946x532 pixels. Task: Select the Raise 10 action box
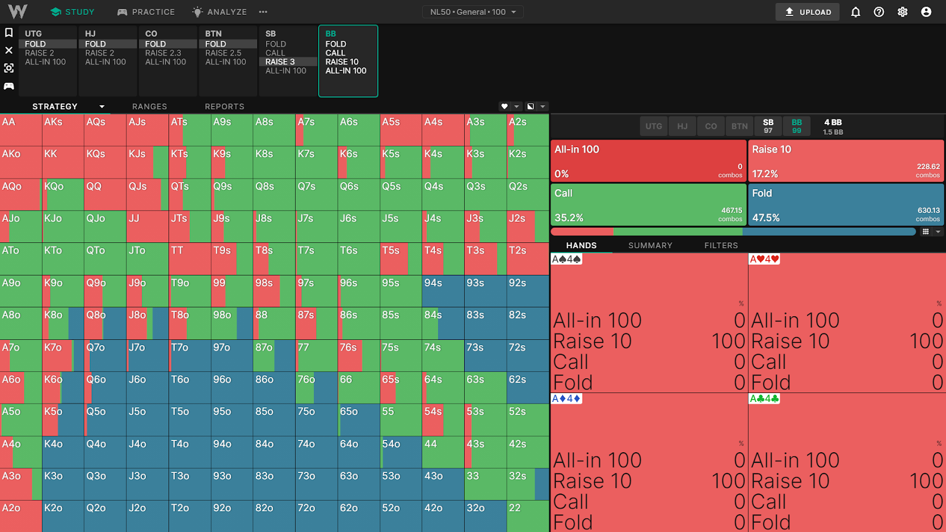pyautogui.click(x=846, y=161)
